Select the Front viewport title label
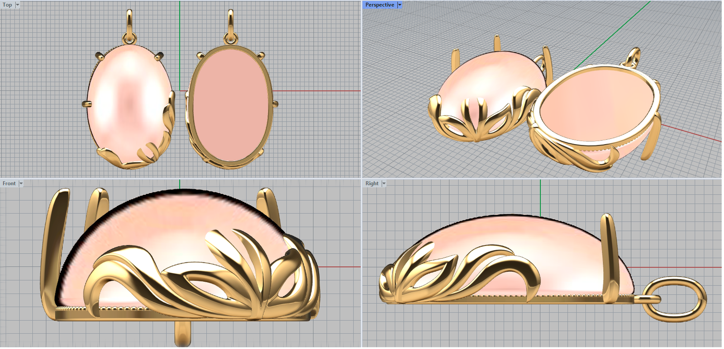 pyautogui.click(x=9, y=184)
